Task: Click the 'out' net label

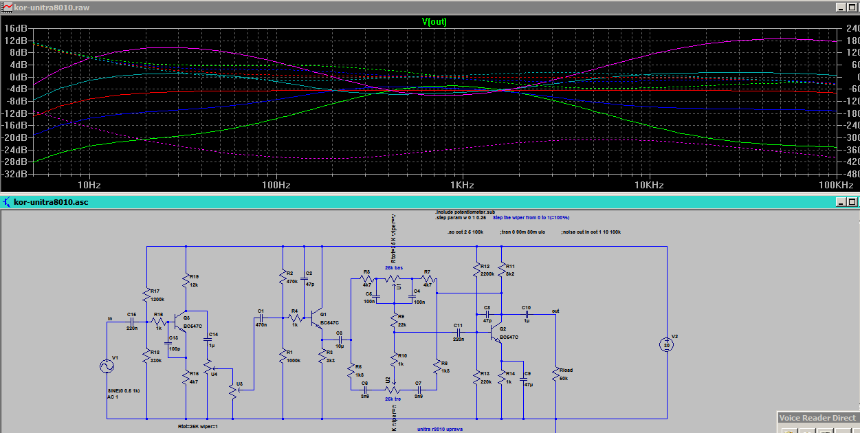Action: coord(555,311)
